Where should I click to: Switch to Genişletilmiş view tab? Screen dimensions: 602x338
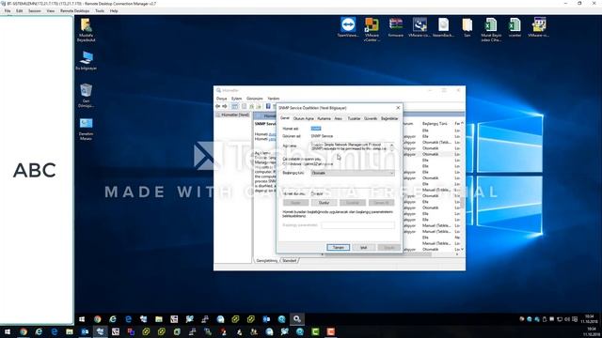pyautogui.click(x=266, y=261)
